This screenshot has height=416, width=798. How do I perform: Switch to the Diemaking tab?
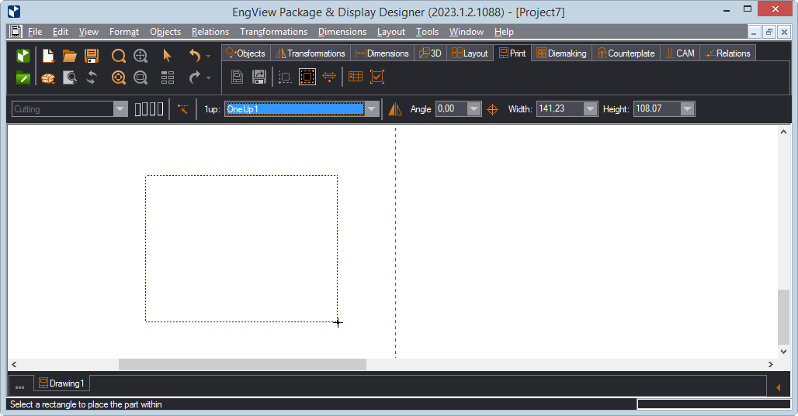pyautogui.click(x=561, y=53)
